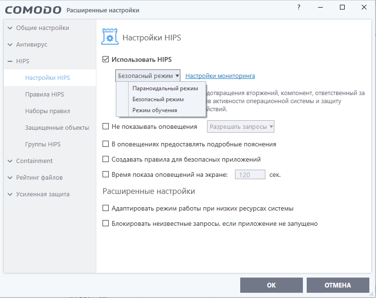This screenshot has width=376, height=298.
Task: Open the Разрешать запросы dropdown
Action: 241,126
